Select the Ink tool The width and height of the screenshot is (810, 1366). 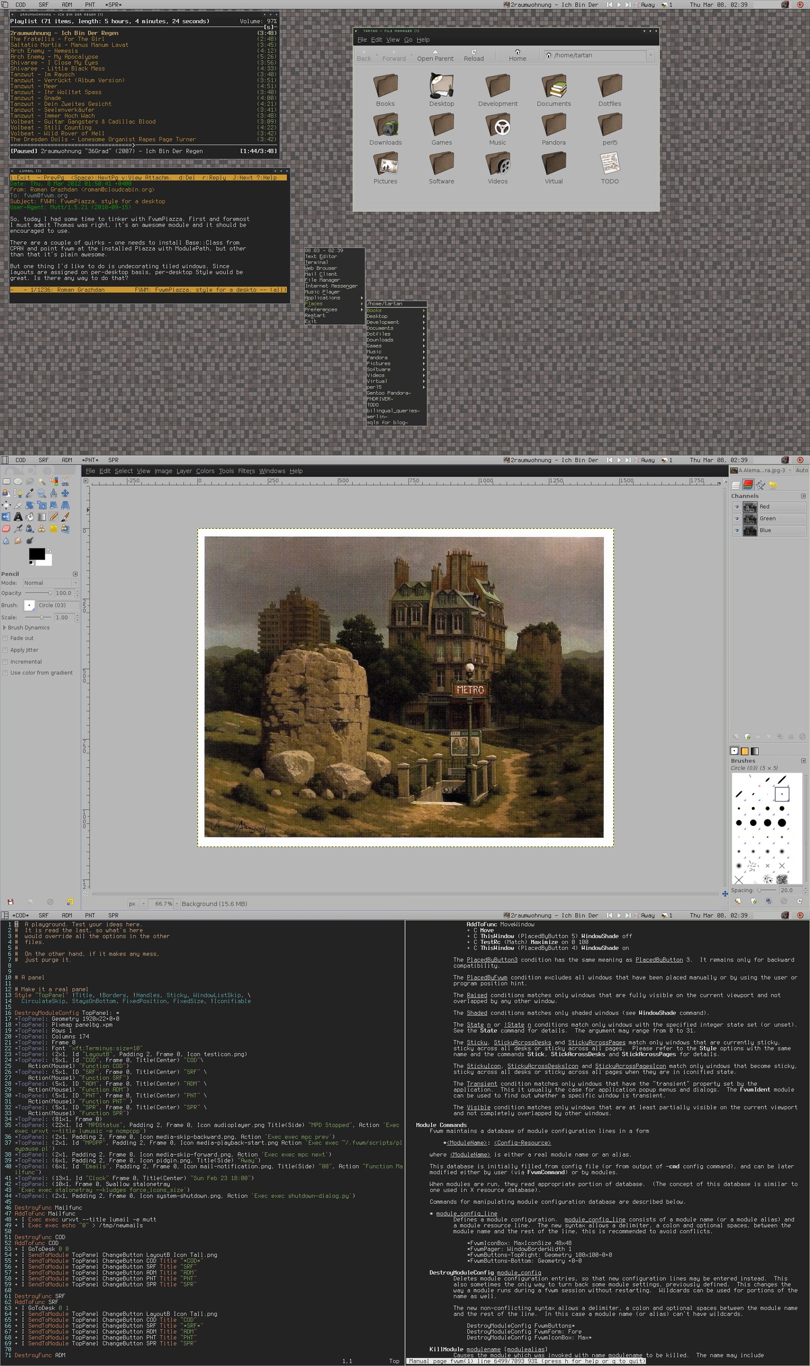(30, 528)
